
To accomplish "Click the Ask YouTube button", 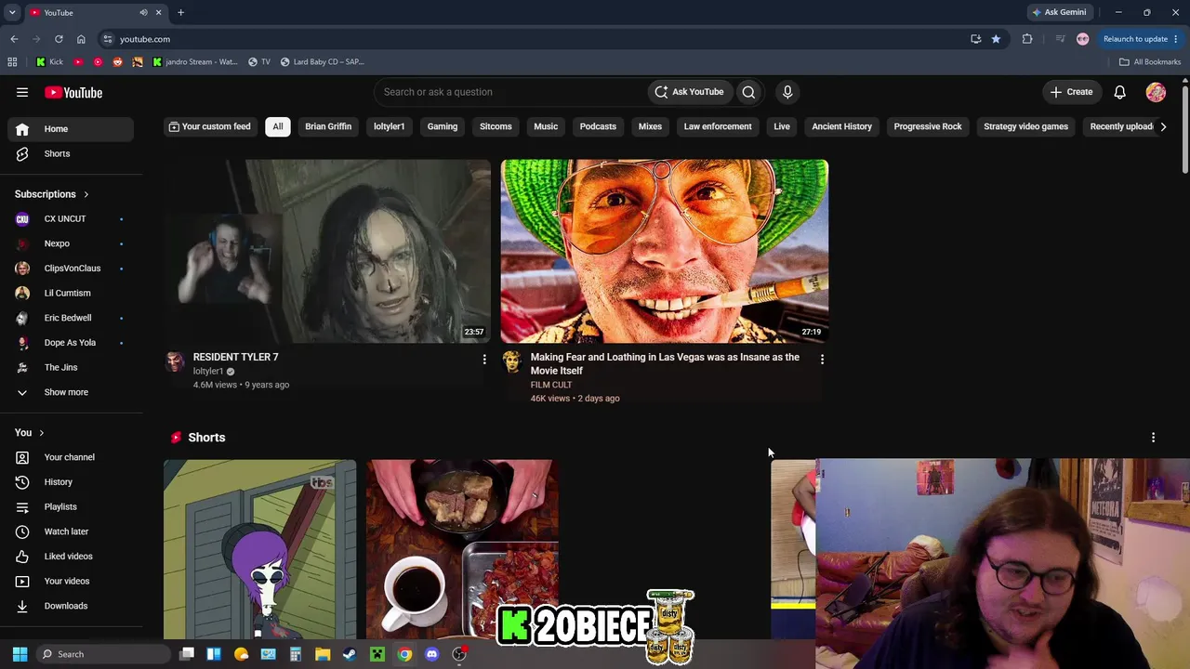I will pyautogui.click(x=689, y=92).
